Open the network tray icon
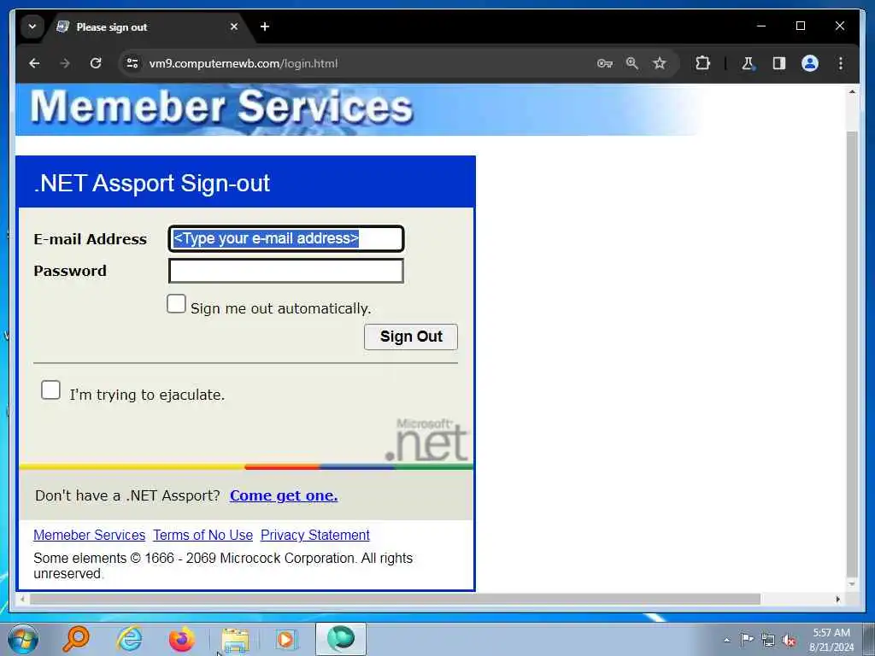This screenshot has height=656, width=875. coord(768,641)
